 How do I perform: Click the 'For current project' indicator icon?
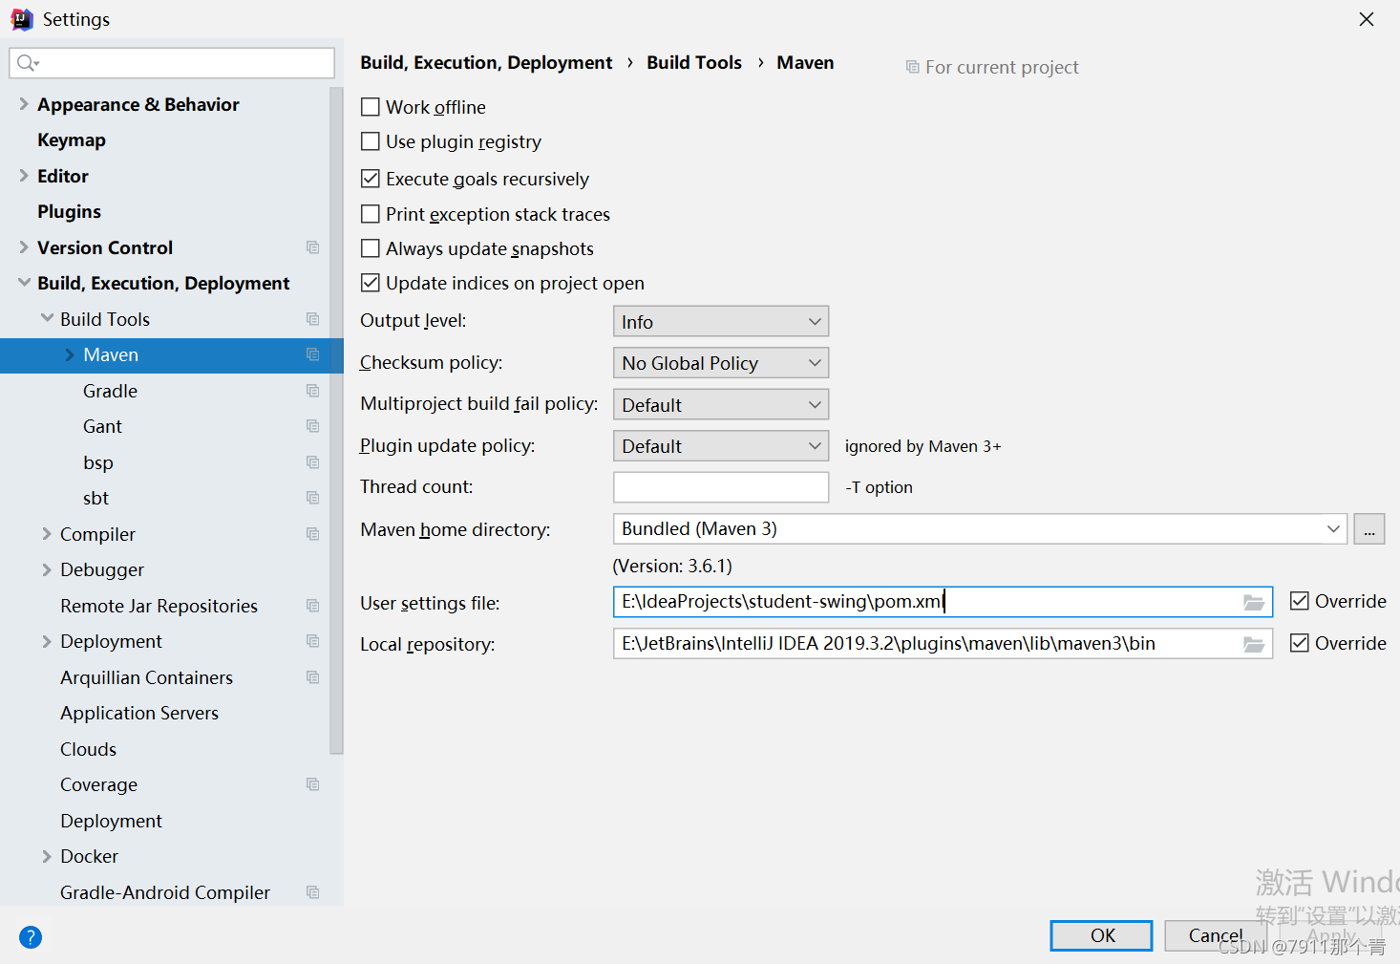coord(913,67)
